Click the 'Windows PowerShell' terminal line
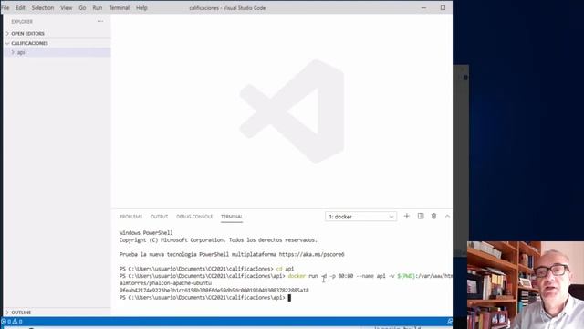The width and height of the screenshot is (584, 329). [146, 233]
